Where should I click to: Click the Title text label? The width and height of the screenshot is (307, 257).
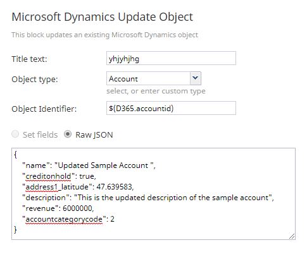pos(29,59)
